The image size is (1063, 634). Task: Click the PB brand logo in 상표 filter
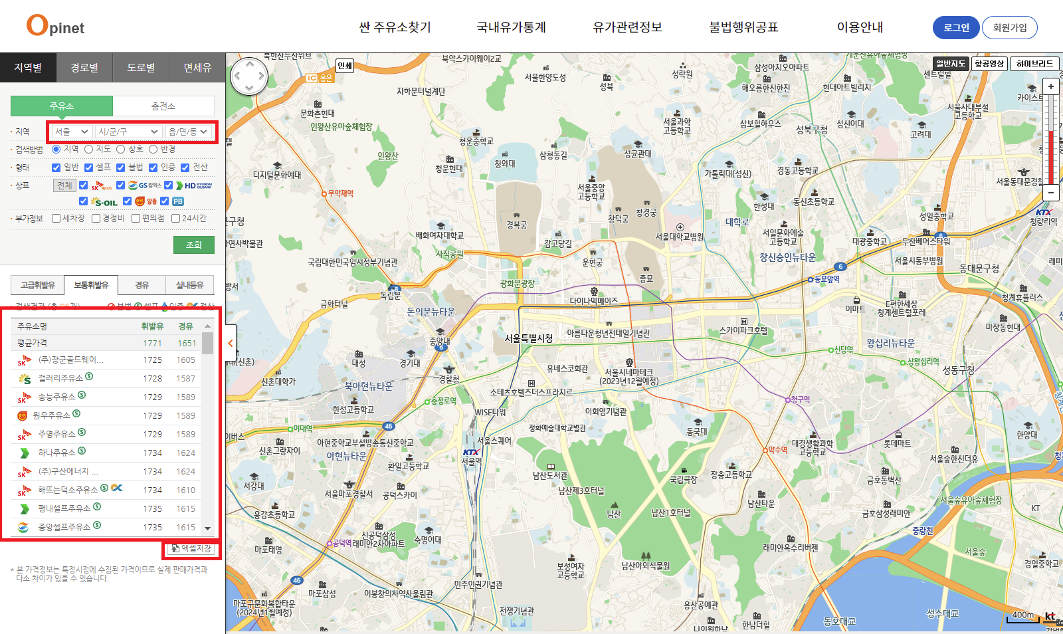coord(178,201)
